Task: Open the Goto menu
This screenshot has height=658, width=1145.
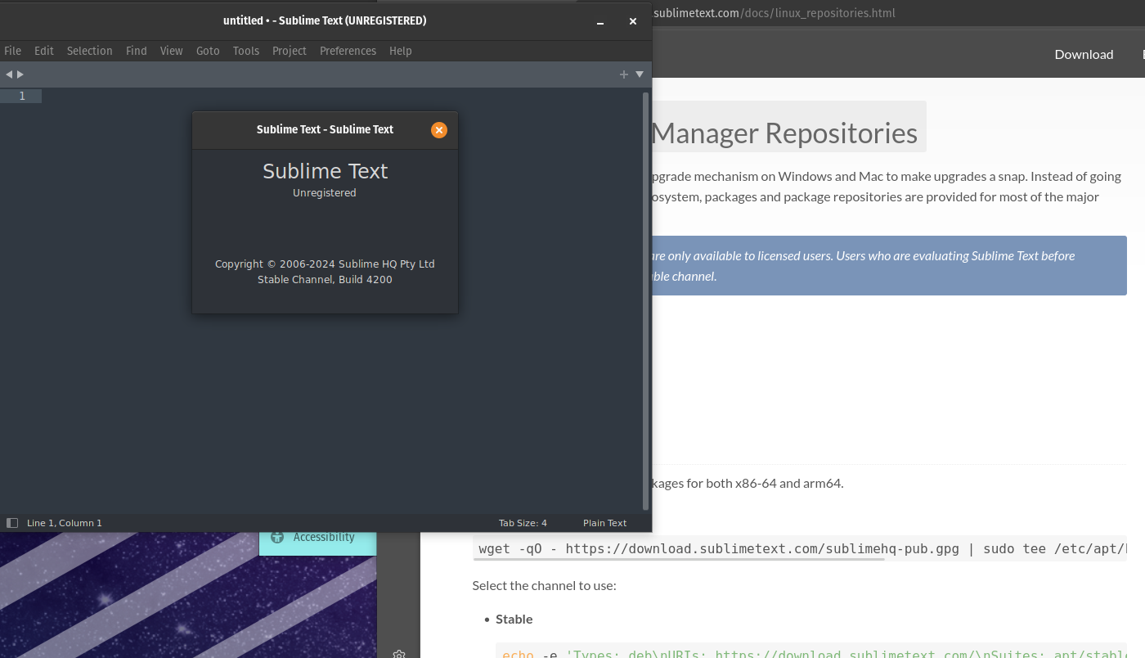Action: 208,51
